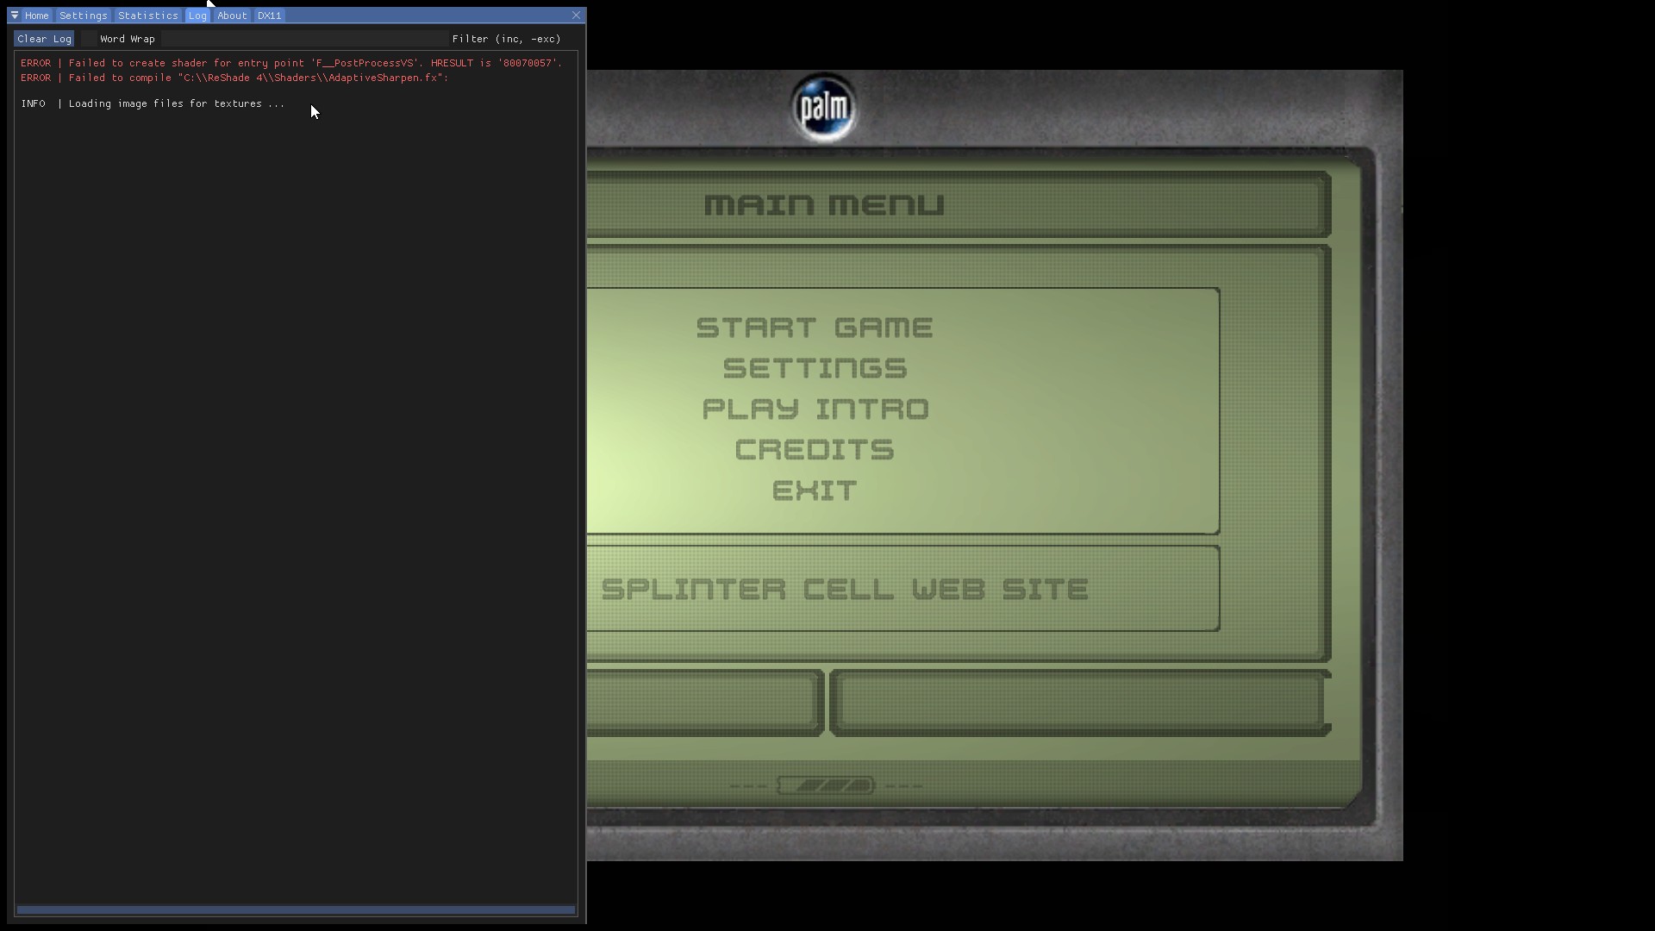Toggle the Word Wrap checkbox
The image size is (1655, 931).
[89, 39]
